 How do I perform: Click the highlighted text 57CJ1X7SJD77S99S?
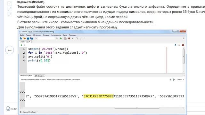tap(98, 96)
